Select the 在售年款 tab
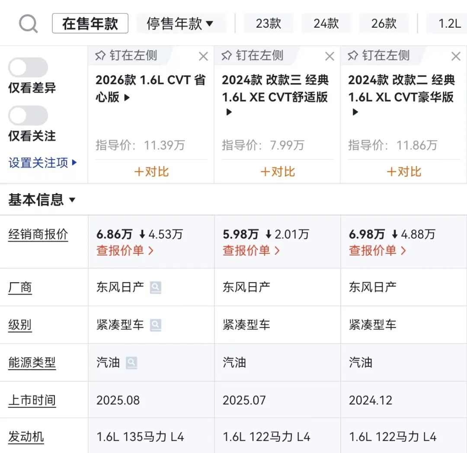The width and height of the screenshot is (467, 453). coord(90,24)
